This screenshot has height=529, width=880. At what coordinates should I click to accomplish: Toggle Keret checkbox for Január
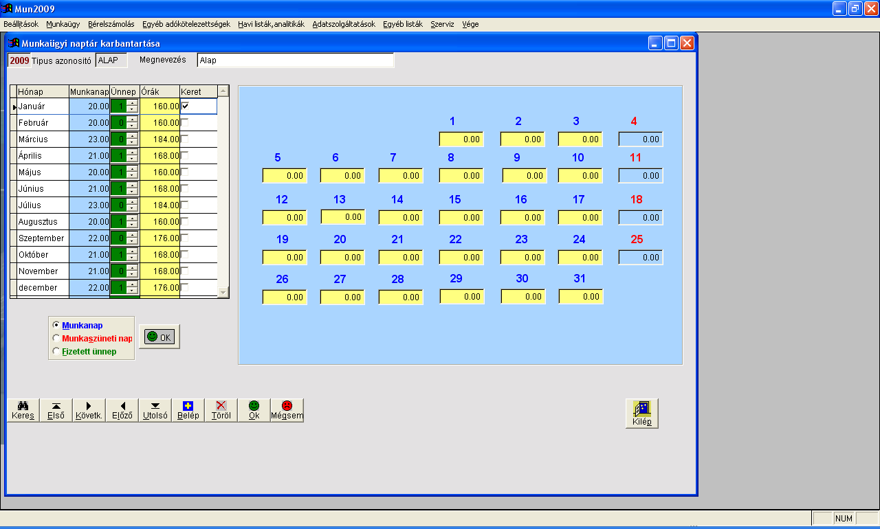click(185, 106)
